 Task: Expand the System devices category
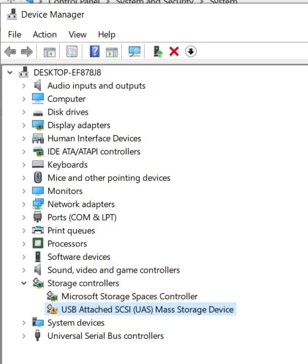tap(23, 323)
